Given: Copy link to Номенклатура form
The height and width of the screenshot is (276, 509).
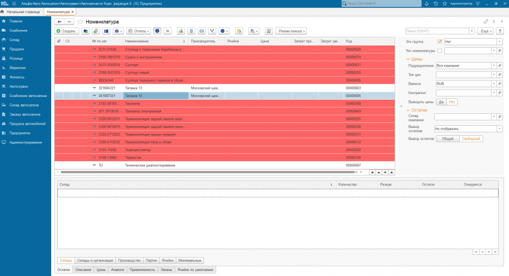Looking at the screenshot, I should click(x=486, y=21).
